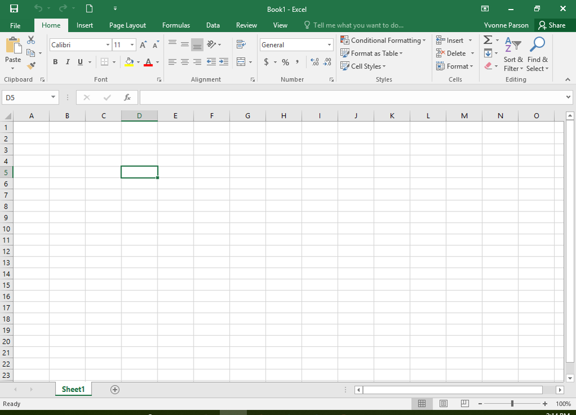Open the font size 11 dropdown
The height and width of the screenshot is (415, 576).
tap(132, 45)
